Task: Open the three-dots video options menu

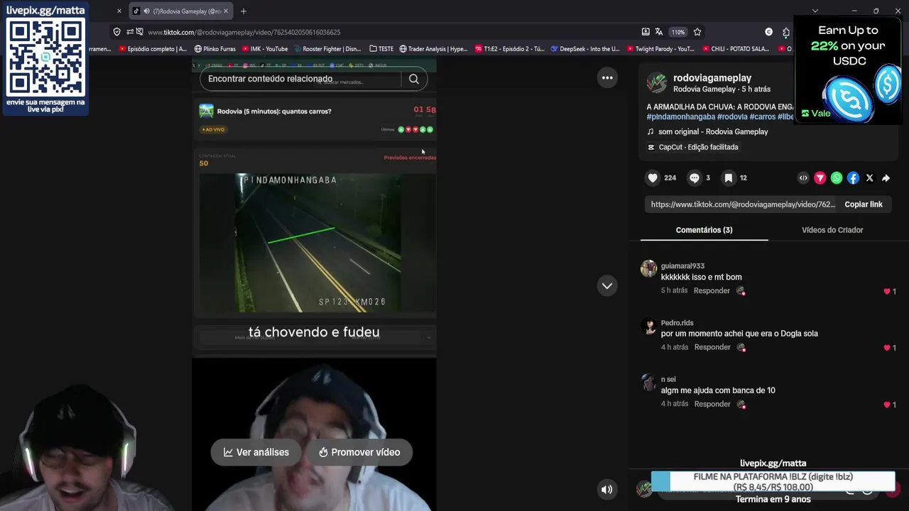Action: (607, 78)
